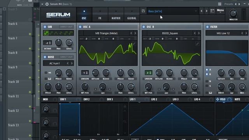Toggle the FILTER on/off
This screenshot has width=249, height=140.
(207, 27)
